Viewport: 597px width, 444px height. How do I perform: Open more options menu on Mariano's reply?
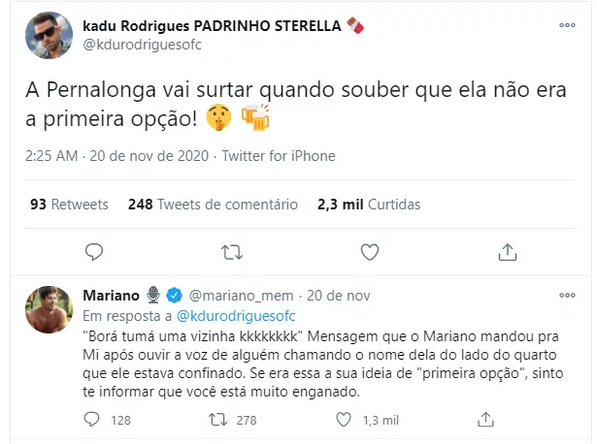click(x=567, y=293)
